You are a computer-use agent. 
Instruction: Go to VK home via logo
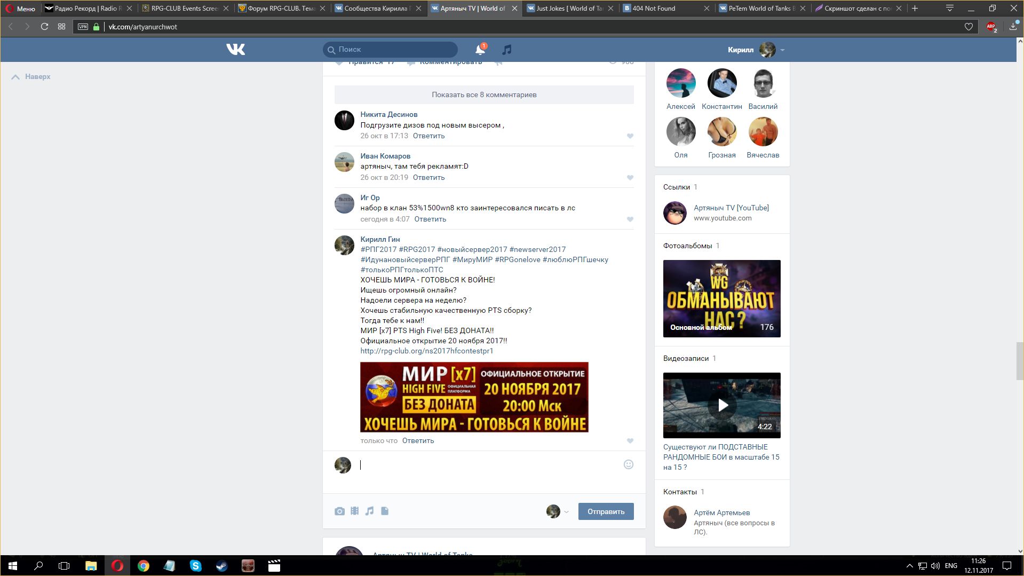(235, 50)
